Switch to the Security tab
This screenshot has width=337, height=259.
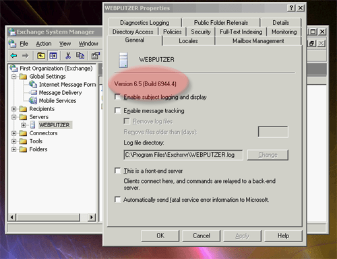tap(201, 32)
